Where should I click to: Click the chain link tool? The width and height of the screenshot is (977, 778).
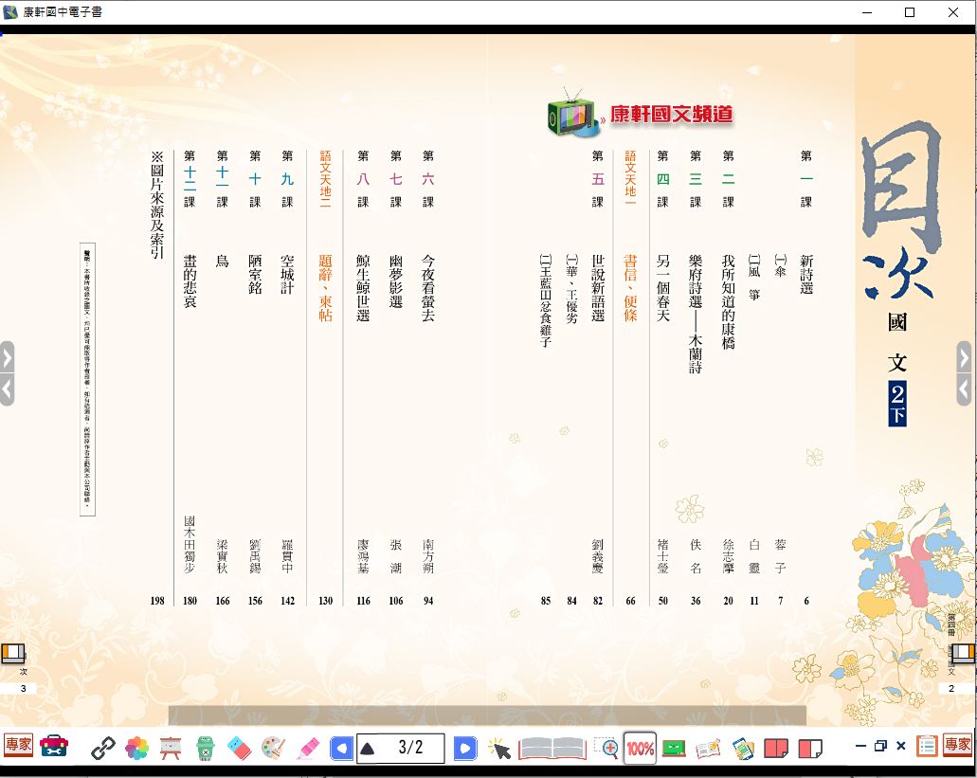tap(102, 749)
